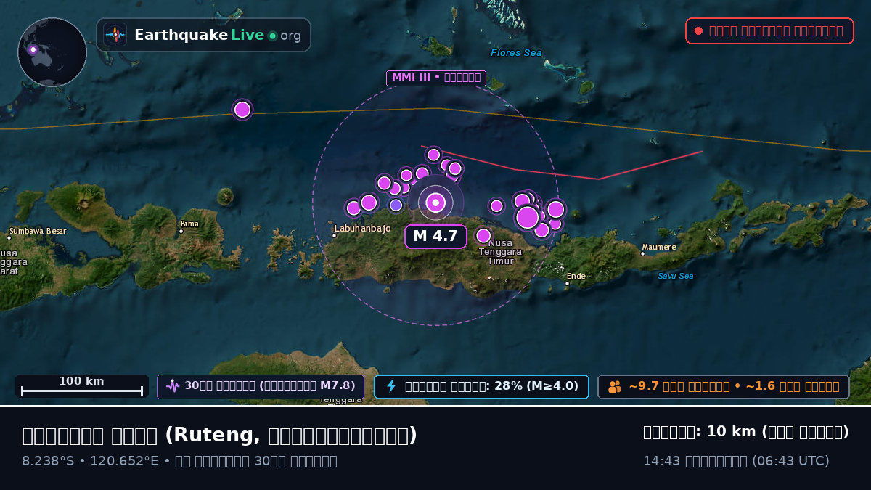
Task: Select the epicenter marker above M 4.7
Action: 435,203
